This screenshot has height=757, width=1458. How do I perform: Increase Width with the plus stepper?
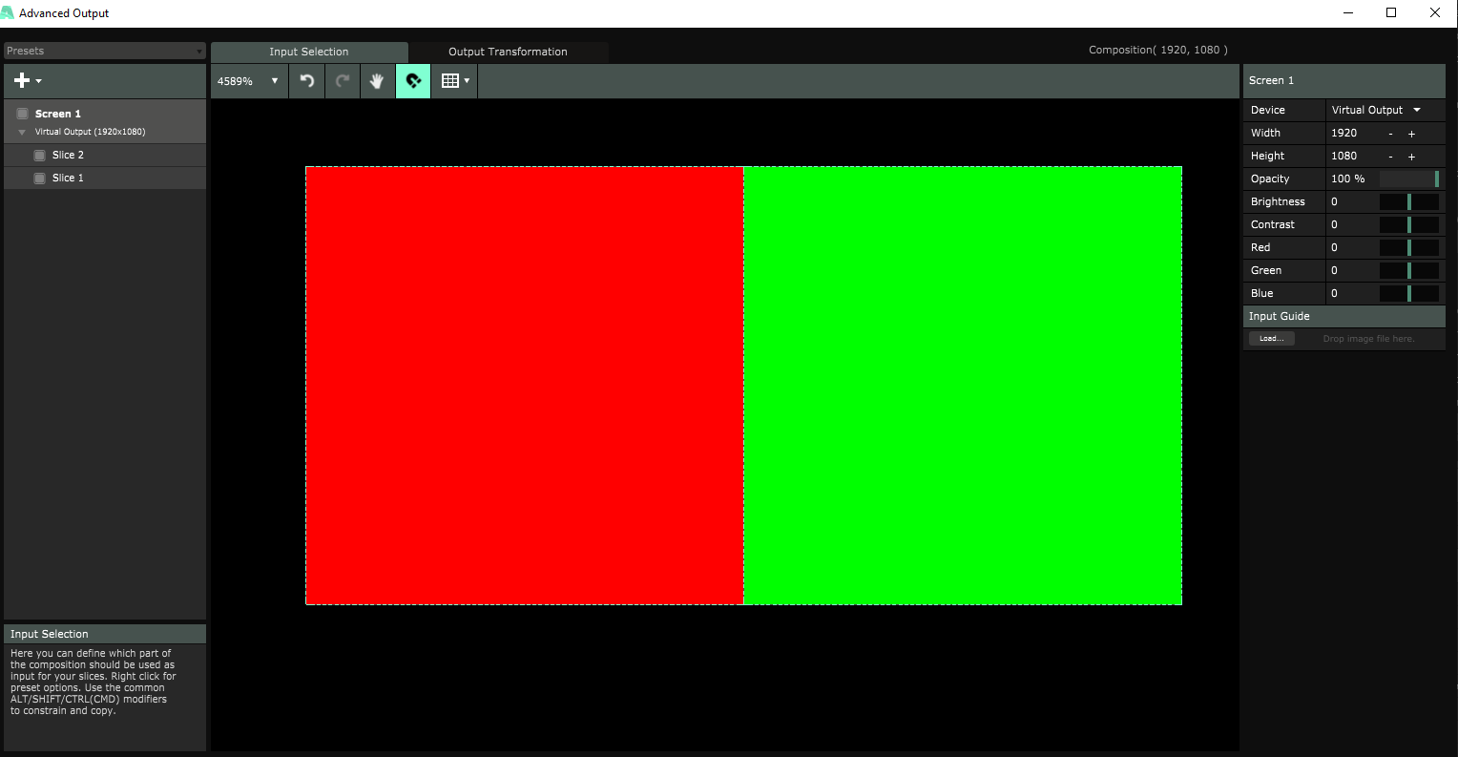1411,134
